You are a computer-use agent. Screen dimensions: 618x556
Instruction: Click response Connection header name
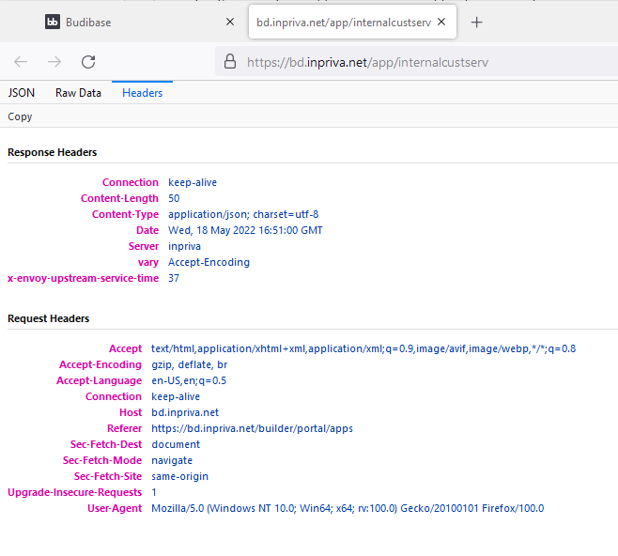click(x=130, y=182)
